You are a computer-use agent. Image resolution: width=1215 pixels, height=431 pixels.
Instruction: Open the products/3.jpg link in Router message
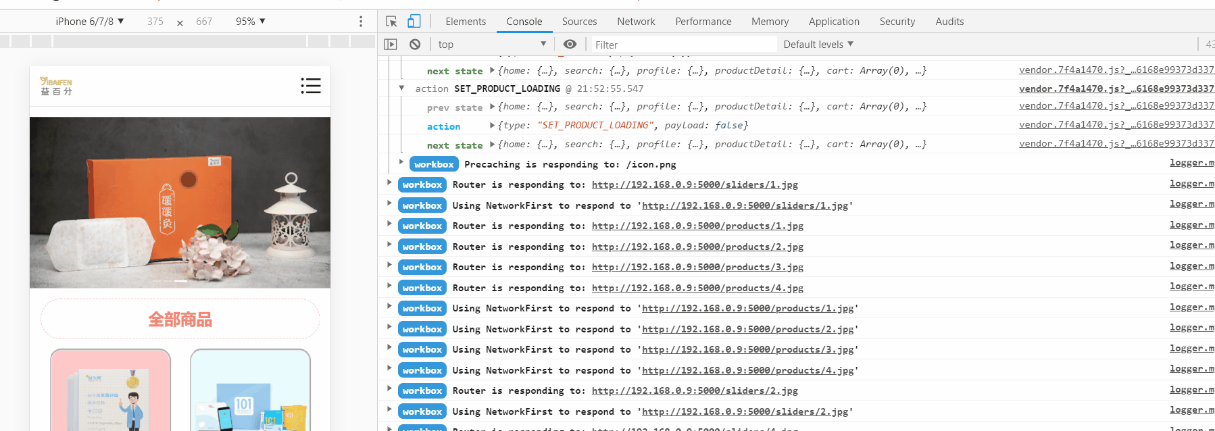697,267
